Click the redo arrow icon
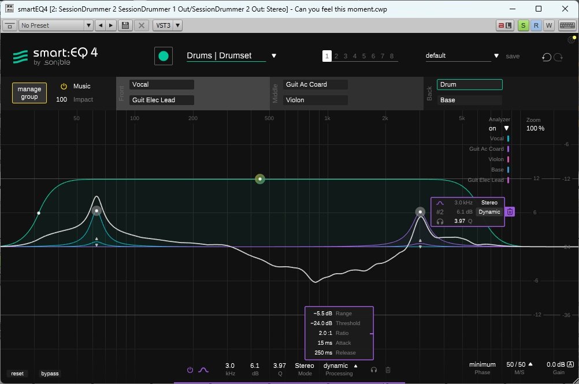Image resolution: width=579 pixels, height=384 pixels. [x=558, y=56]
